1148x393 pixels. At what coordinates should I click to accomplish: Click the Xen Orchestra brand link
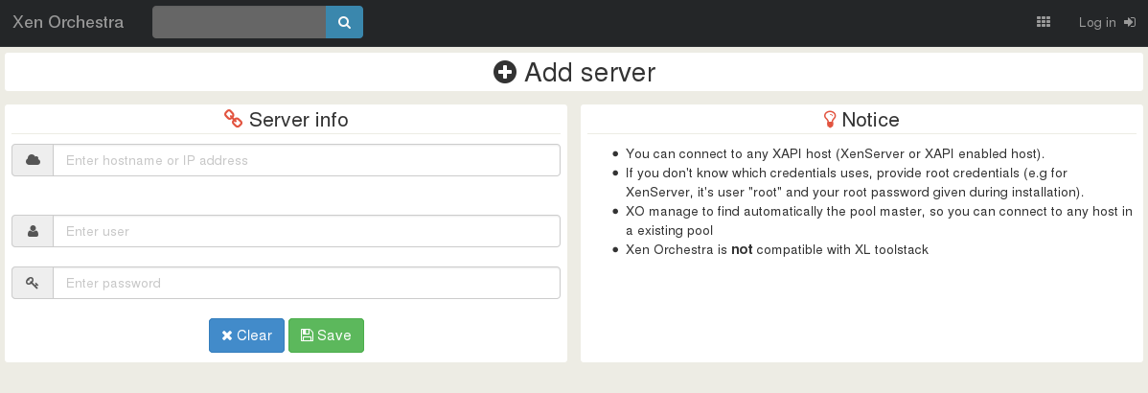click(68, 22)
